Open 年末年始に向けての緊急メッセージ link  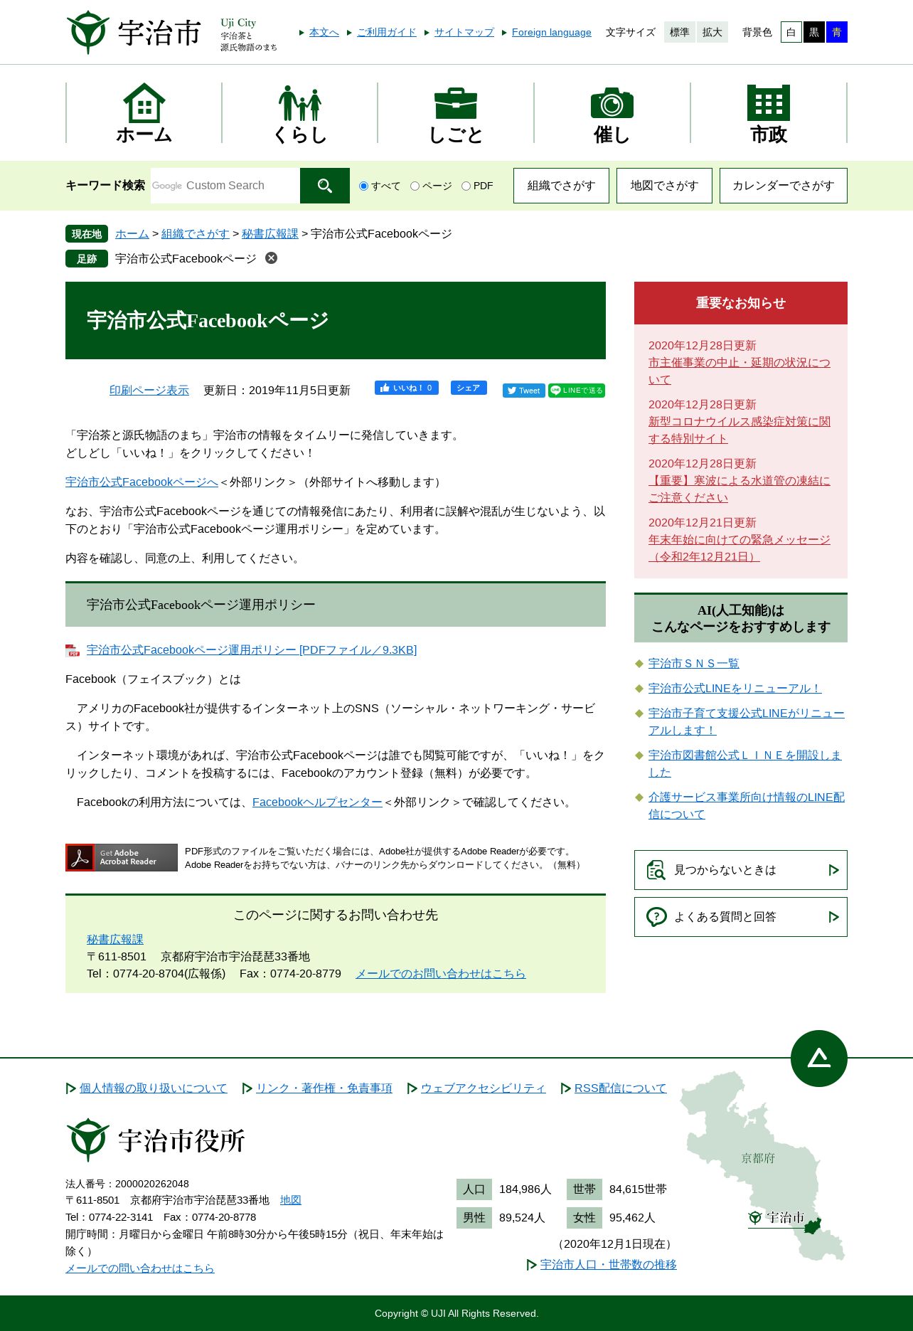coord(740,548)
